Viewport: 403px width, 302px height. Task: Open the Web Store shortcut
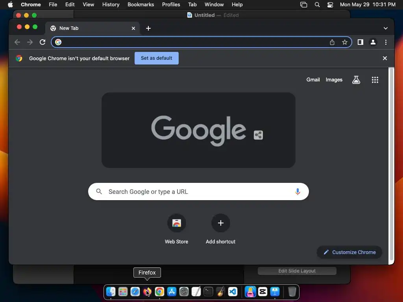point(177,229)
